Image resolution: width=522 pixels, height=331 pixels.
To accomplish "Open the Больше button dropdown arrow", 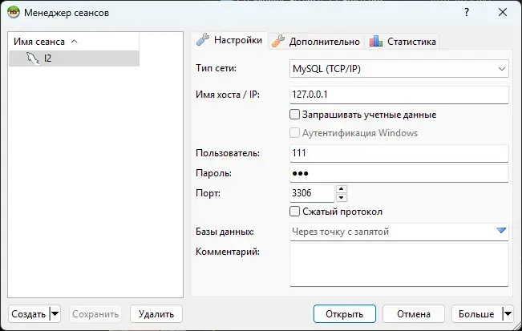I will pyautogui.click(x=508, y=313).
